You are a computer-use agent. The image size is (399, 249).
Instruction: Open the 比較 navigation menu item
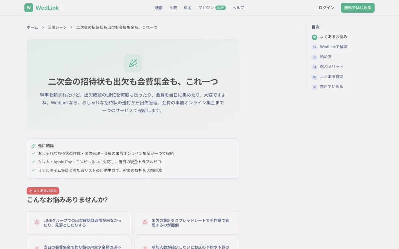click(173, 8)
